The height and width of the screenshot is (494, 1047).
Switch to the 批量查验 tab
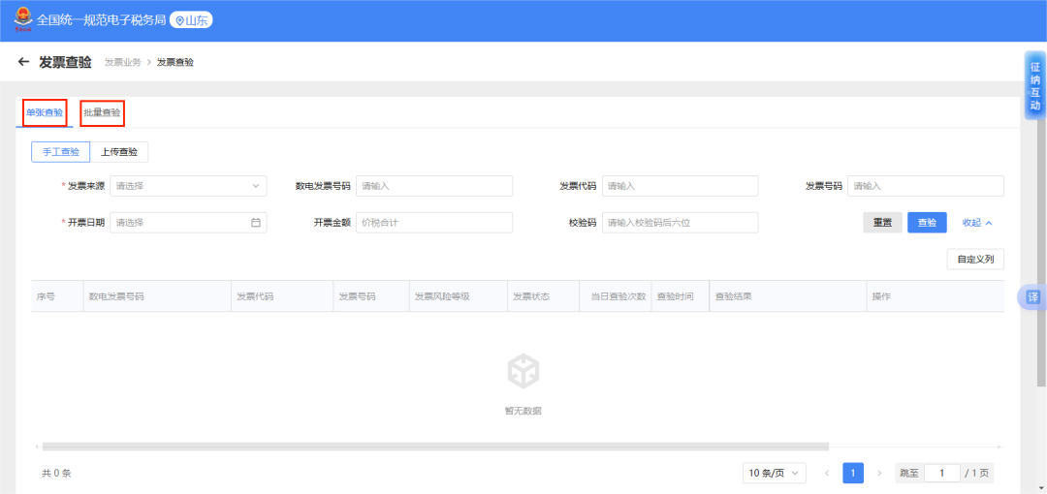103,112
